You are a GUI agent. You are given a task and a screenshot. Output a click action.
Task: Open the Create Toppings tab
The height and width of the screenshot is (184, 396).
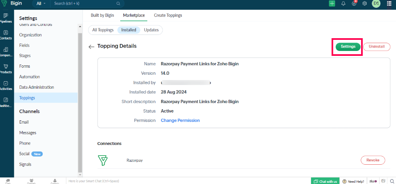coord(168,16)
